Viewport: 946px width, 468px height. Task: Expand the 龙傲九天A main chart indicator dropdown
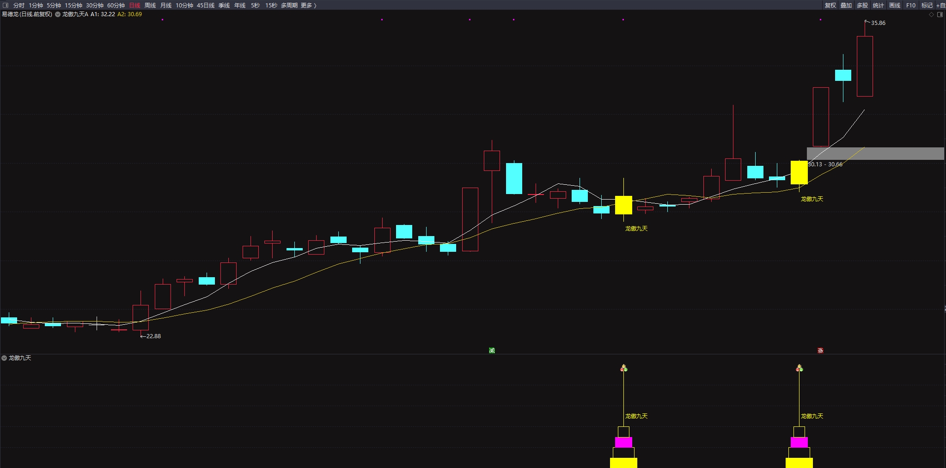click(58, 14)
